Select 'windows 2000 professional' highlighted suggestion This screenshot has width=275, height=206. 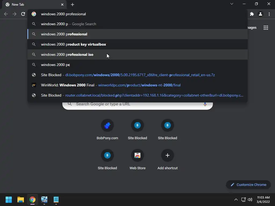pyautogui.click(x=137, y=34)
